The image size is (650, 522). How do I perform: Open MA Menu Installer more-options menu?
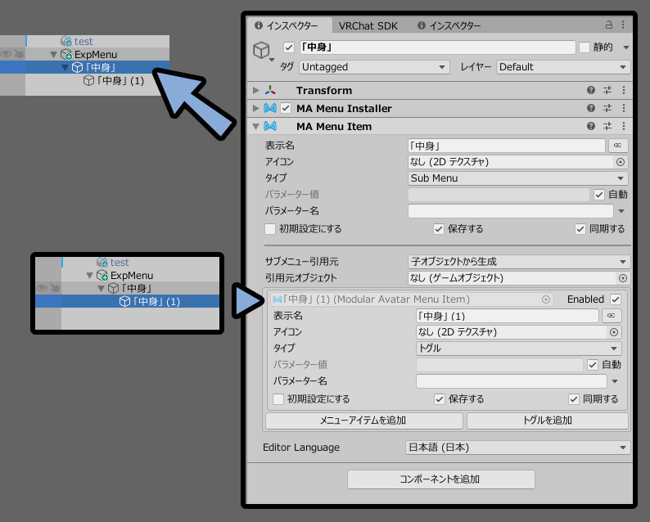click(624, 108)
